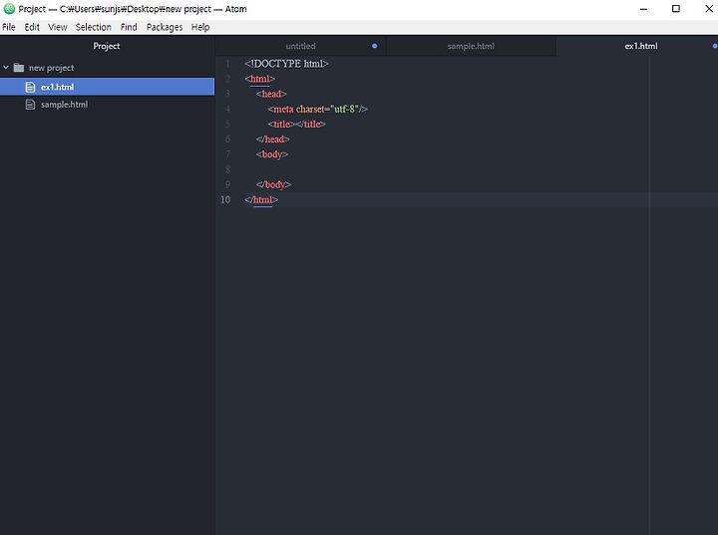Click the empty title tag line
The height and width of the screenshot is (535, 718).
pos(297,124)
